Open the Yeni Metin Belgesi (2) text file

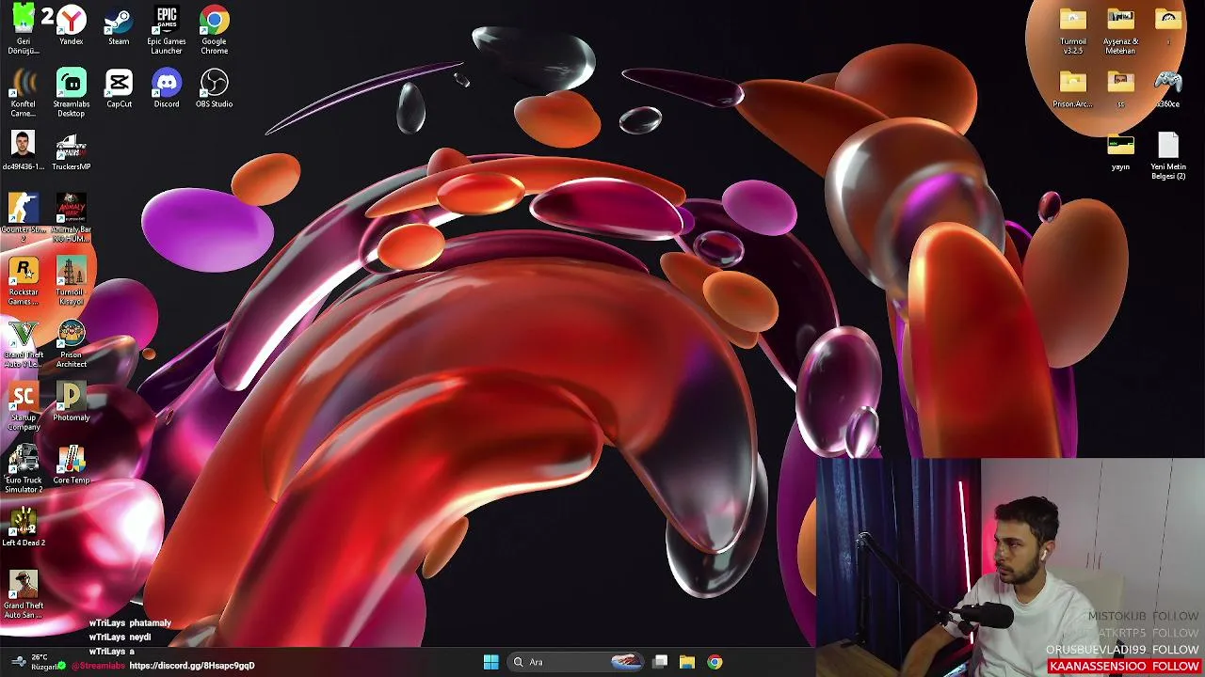[x=1168, y=155]
